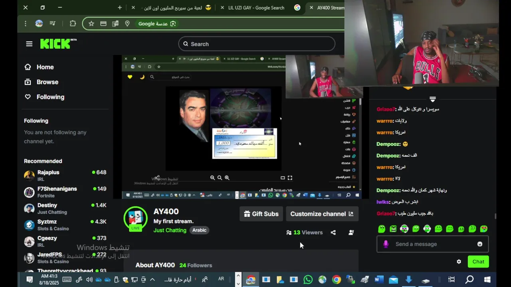Click the Chrome profile avatar
Image resolution: width=511 pixels, height=287 pixels.
pos(39,24)
